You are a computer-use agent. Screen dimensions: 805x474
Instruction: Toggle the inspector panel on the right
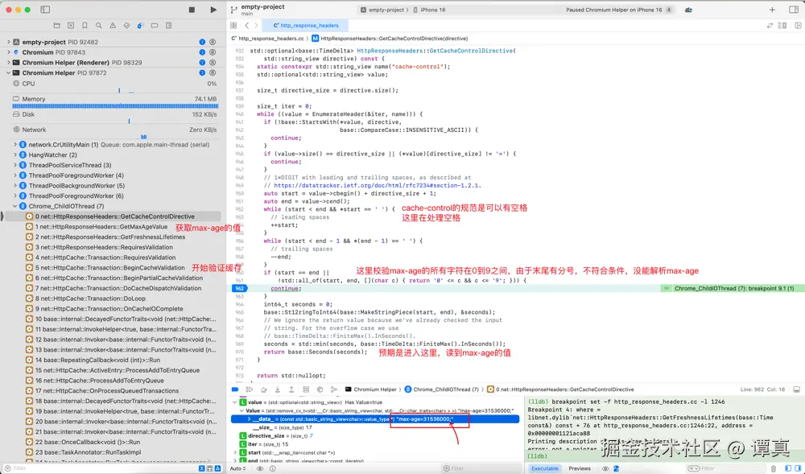(x=793, y=10)
